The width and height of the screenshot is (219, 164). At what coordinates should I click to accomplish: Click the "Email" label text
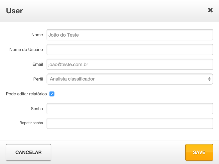click(38, 64)
